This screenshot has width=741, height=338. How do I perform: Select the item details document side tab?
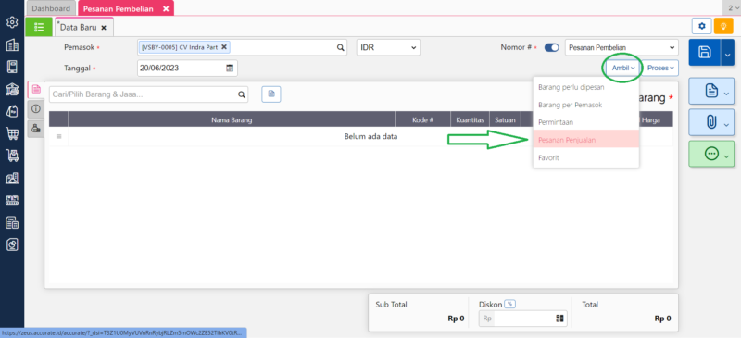tap(36, 90)
